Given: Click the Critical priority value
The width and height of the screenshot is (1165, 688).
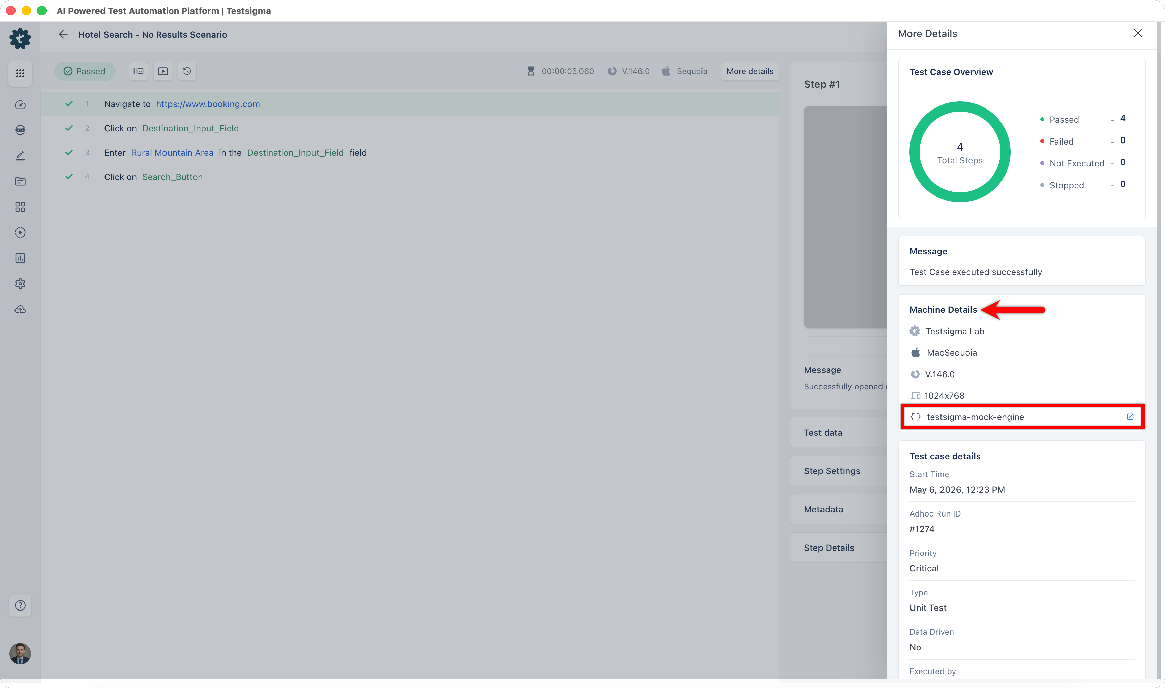Looking at the screenshot, I should (924, 568).
